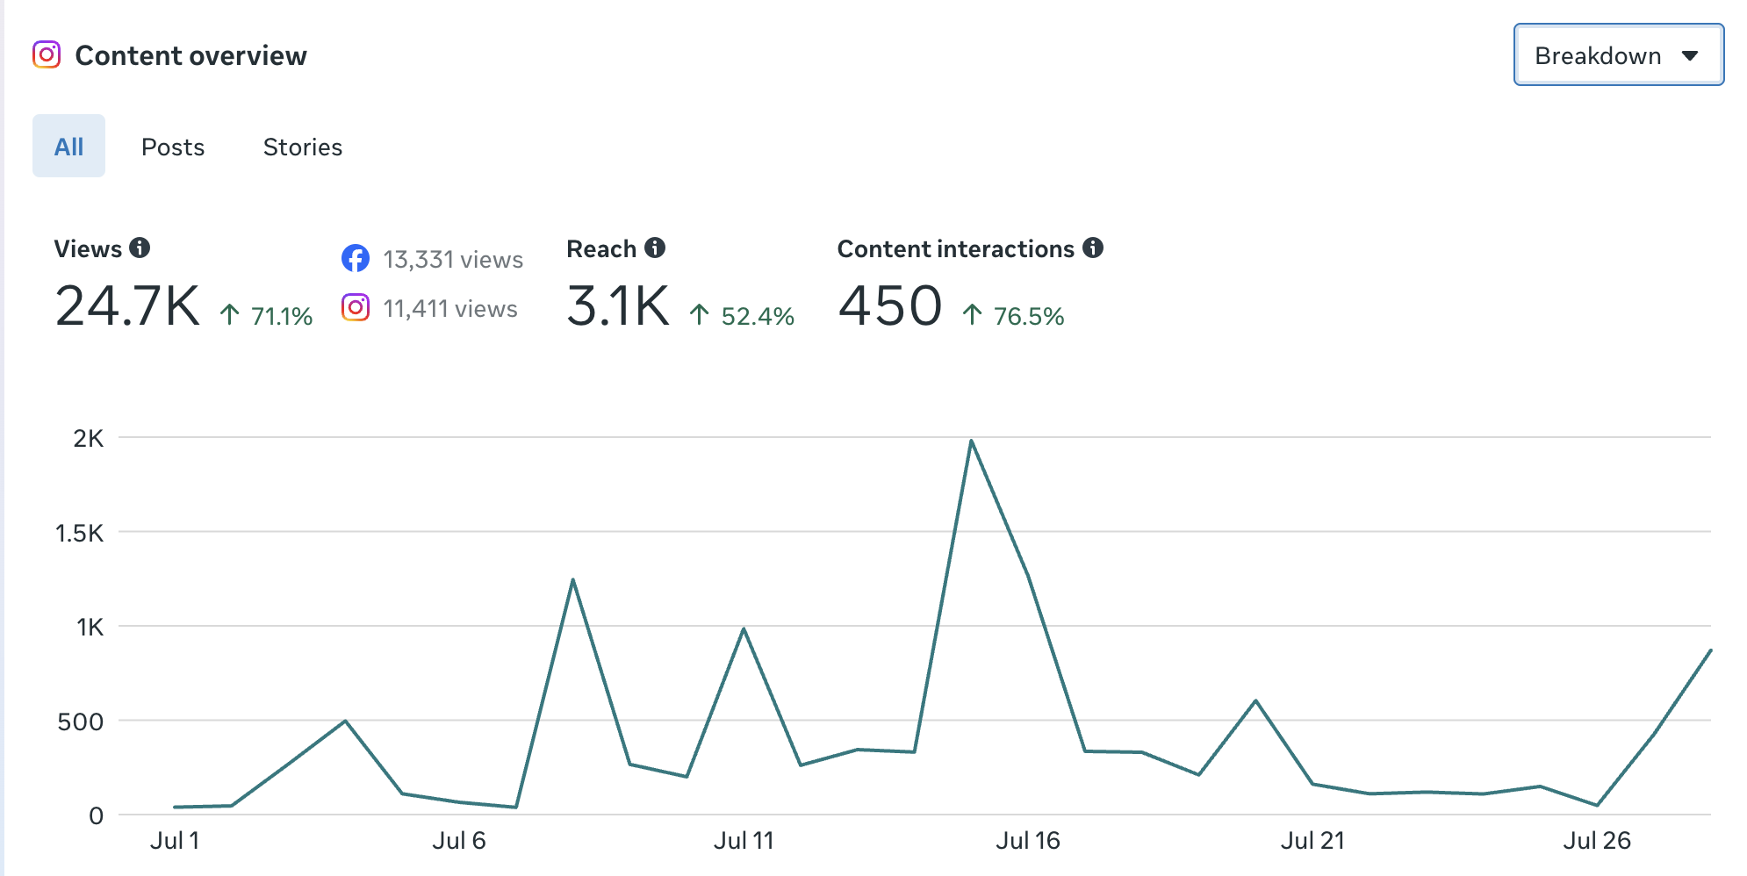Open the Content interactions info icon
Viewport: 1747px width, 876px height.
click(x=1093, y=248)
